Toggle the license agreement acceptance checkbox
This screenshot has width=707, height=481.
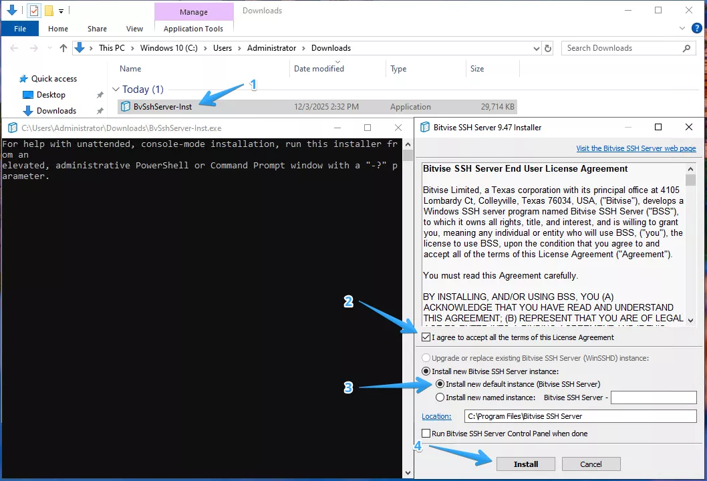tap(426, 337)
